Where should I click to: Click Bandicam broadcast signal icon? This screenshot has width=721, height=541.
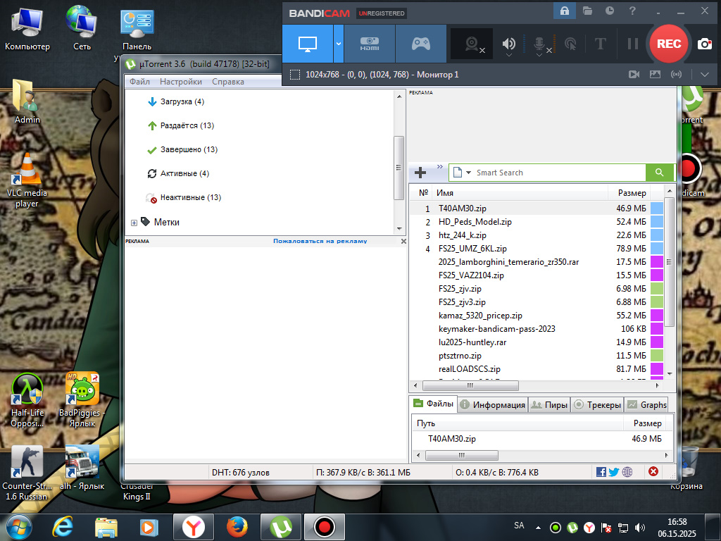(676, 75)
